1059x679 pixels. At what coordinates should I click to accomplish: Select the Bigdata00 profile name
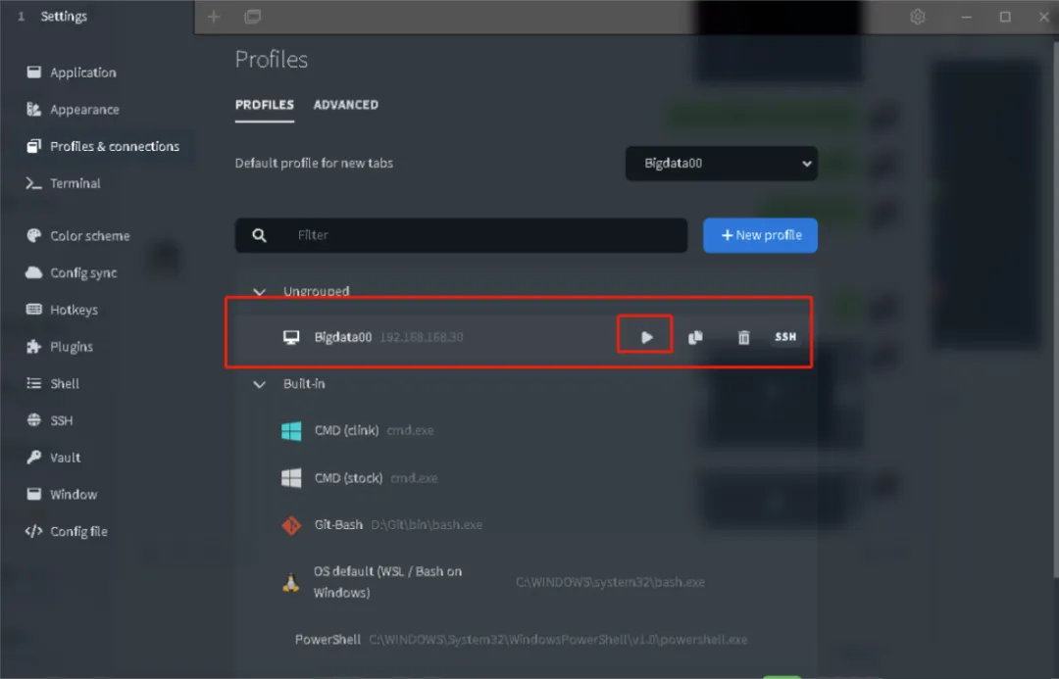coord(342,337)
